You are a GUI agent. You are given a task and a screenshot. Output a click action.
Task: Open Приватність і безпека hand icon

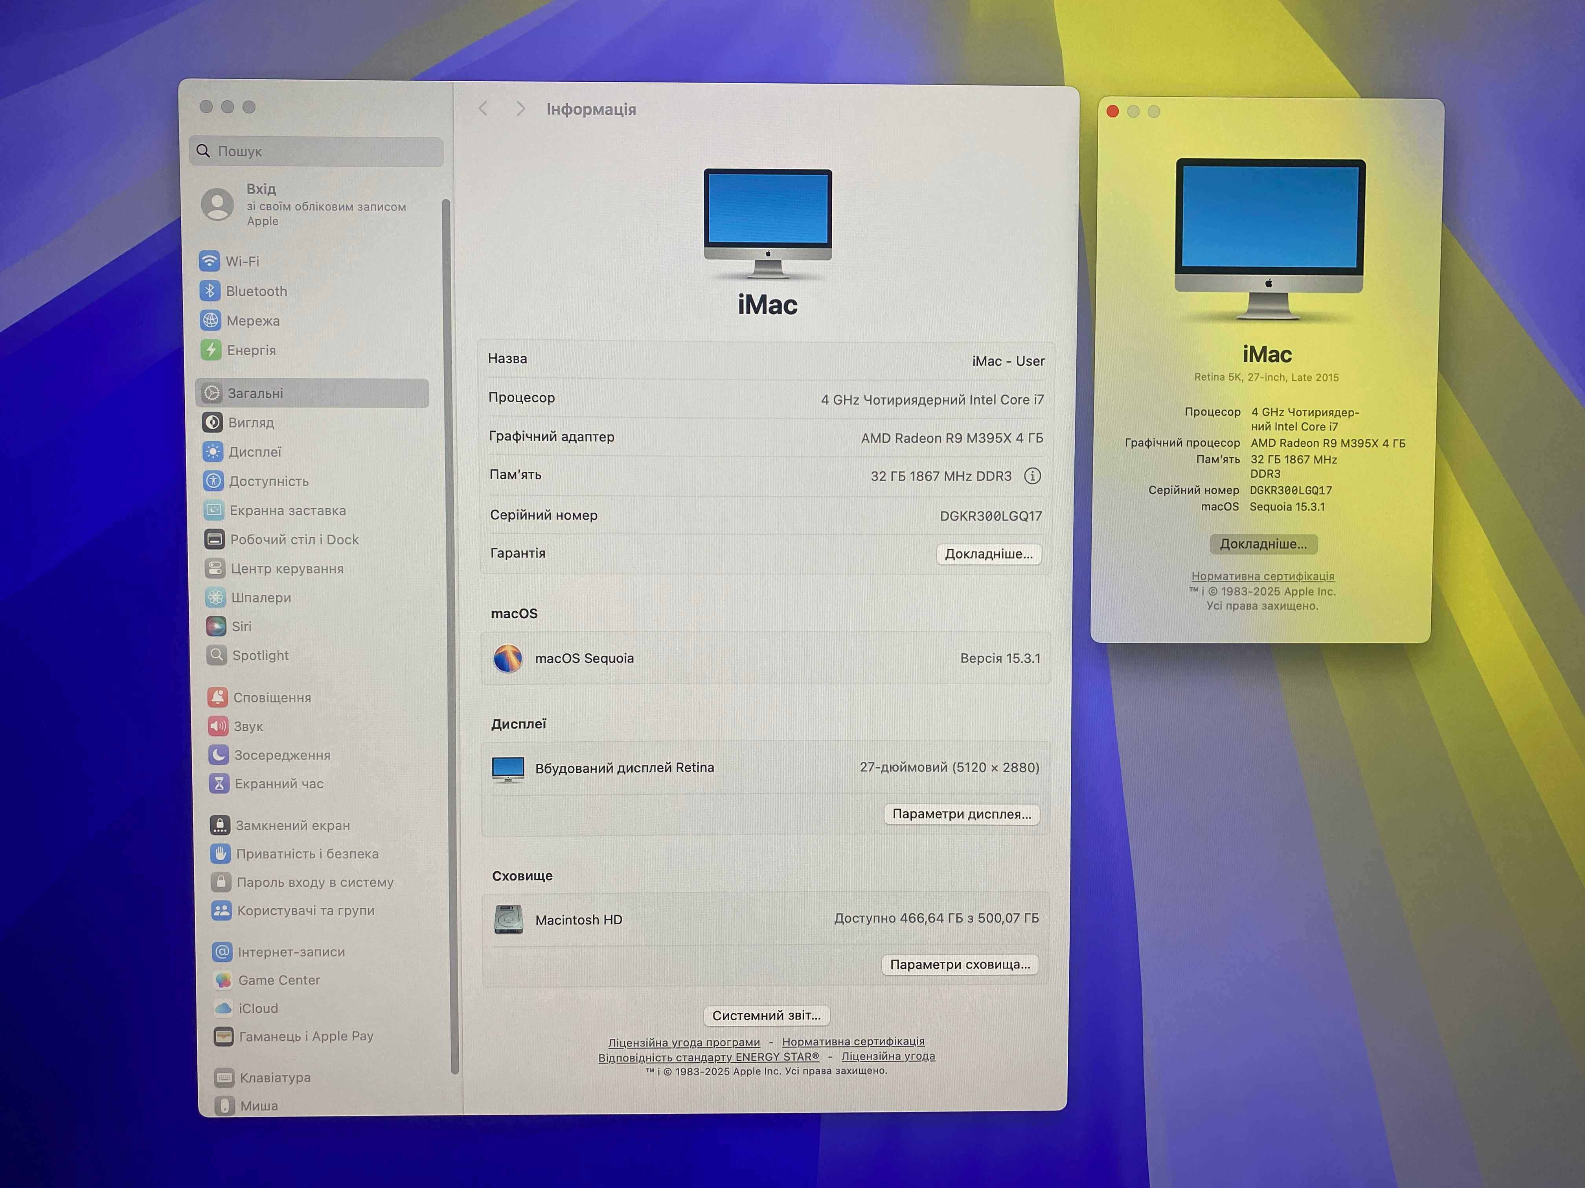221,853
